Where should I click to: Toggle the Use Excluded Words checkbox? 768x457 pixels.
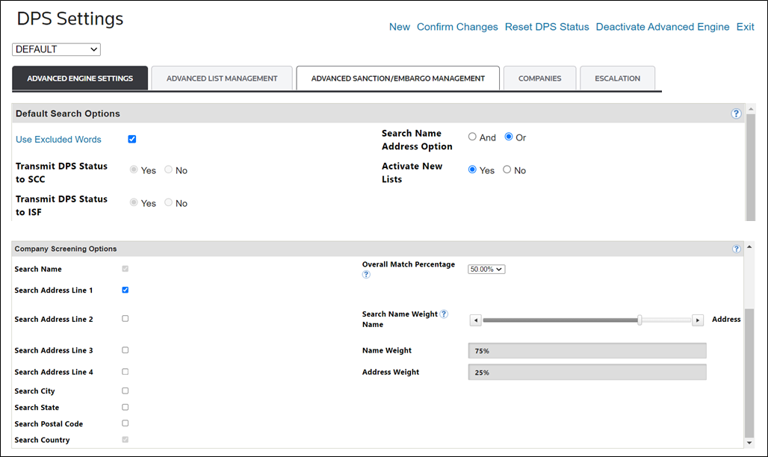[131, 139]
